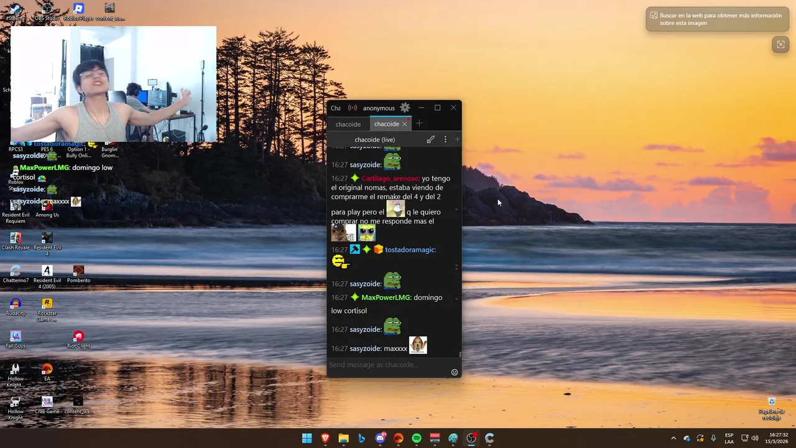Open Voicemeeter from taskbar

coord(435,438)
